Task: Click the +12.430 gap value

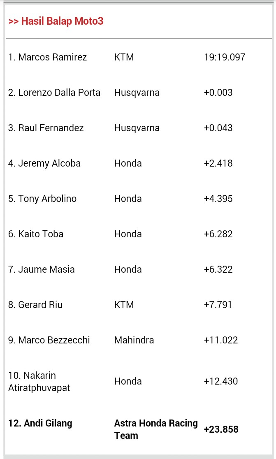Action: pyautogui.click(x=220, y=381)
